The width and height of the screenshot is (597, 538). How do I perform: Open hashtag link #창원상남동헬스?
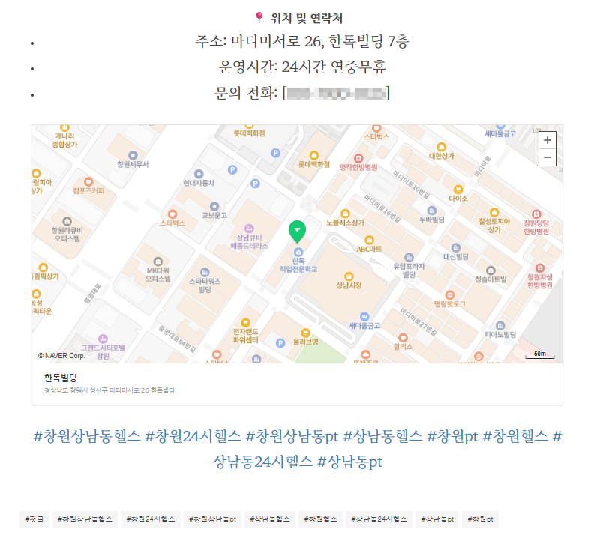point(87,436)
